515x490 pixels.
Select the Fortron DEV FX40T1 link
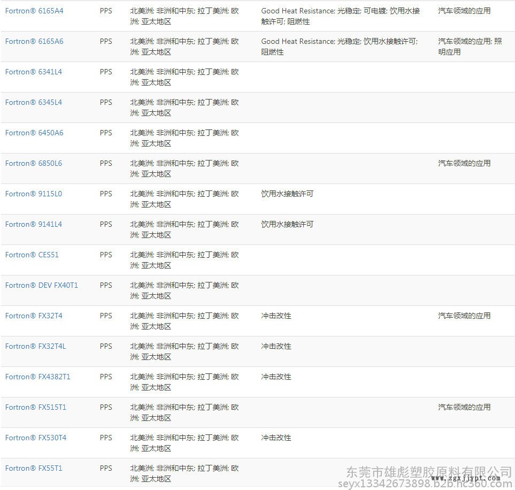[x=42, y=285]
